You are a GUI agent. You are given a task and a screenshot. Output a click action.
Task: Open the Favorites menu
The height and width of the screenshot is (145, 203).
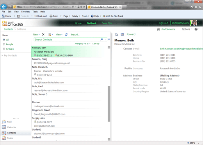coord(25,12)
